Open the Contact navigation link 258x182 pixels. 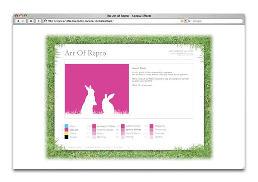tap(73, 137)
